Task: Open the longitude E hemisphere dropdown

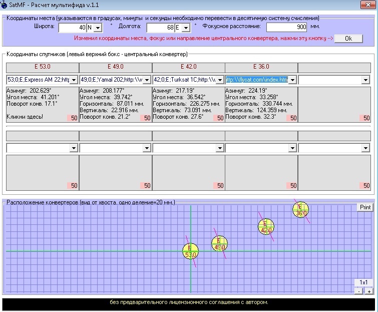Action: click(x=186, y=27)
